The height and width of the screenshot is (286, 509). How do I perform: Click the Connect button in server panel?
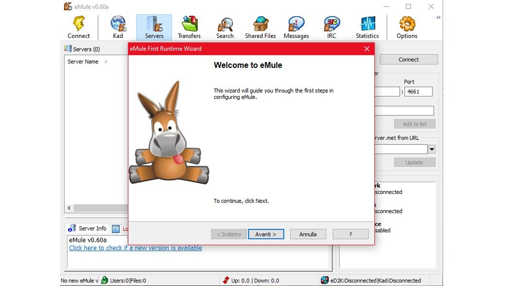tap(409, 60)
